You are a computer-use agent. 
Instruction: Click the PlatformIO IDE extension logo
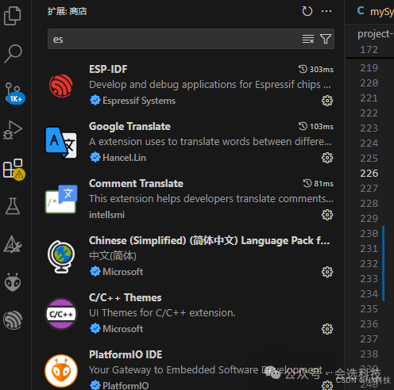[61, 371]
